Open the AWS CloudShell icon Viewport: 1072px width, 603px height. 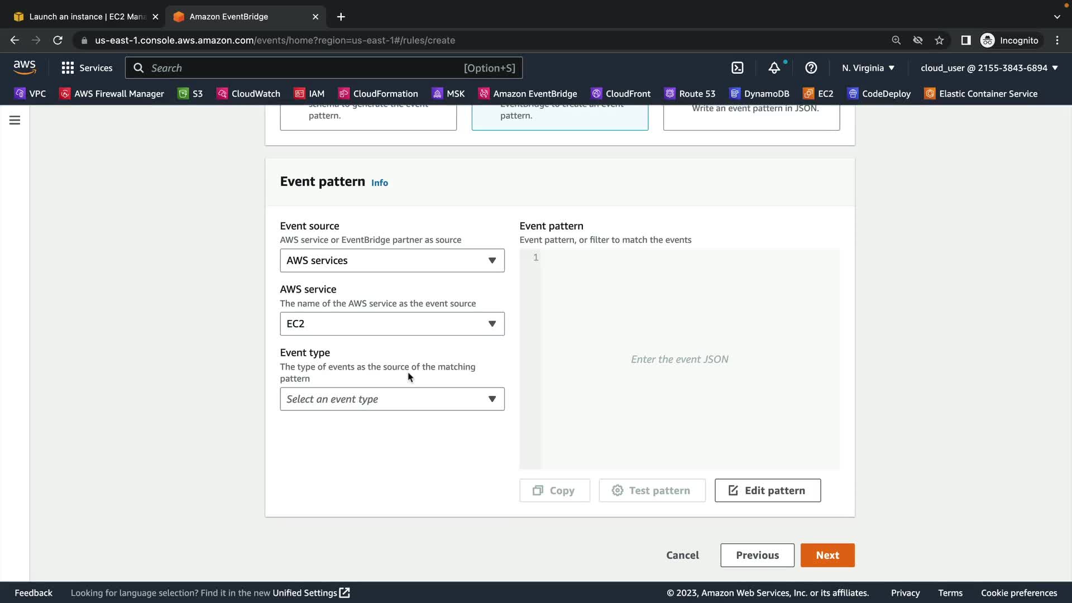pos(738,68)
